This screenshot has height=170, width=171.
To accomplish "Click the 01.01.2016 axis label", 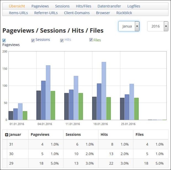I will pyautogui.click(x=17, y=124).
